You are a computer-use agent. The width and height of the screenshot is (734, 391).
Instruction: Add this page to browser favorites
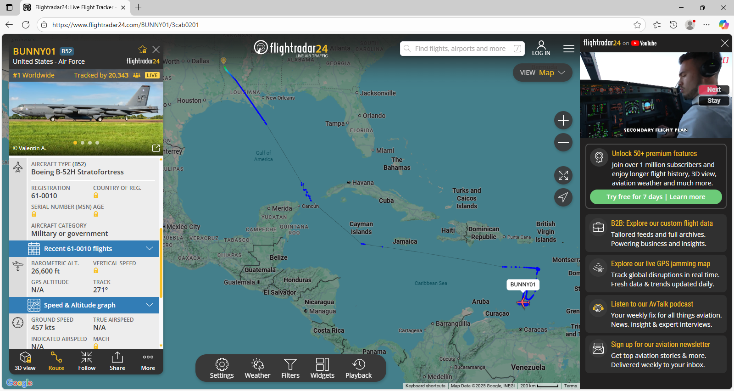(637, 25)
